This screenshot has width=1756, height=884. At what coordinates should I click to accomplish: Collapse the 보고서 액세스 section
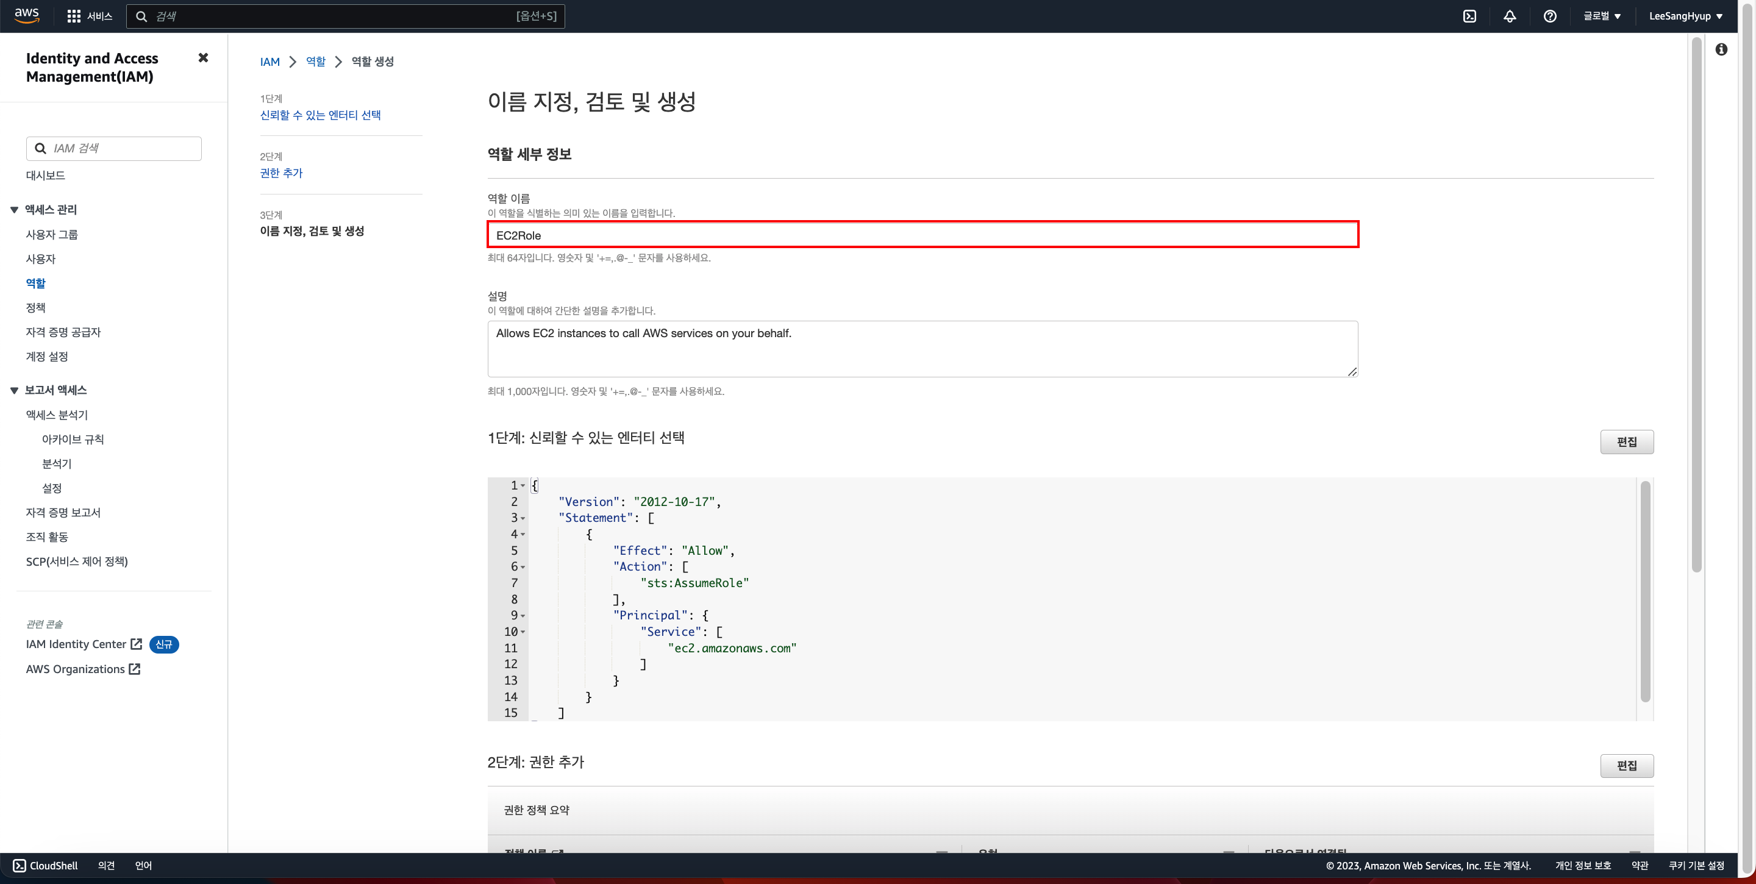tap(13, 391)
